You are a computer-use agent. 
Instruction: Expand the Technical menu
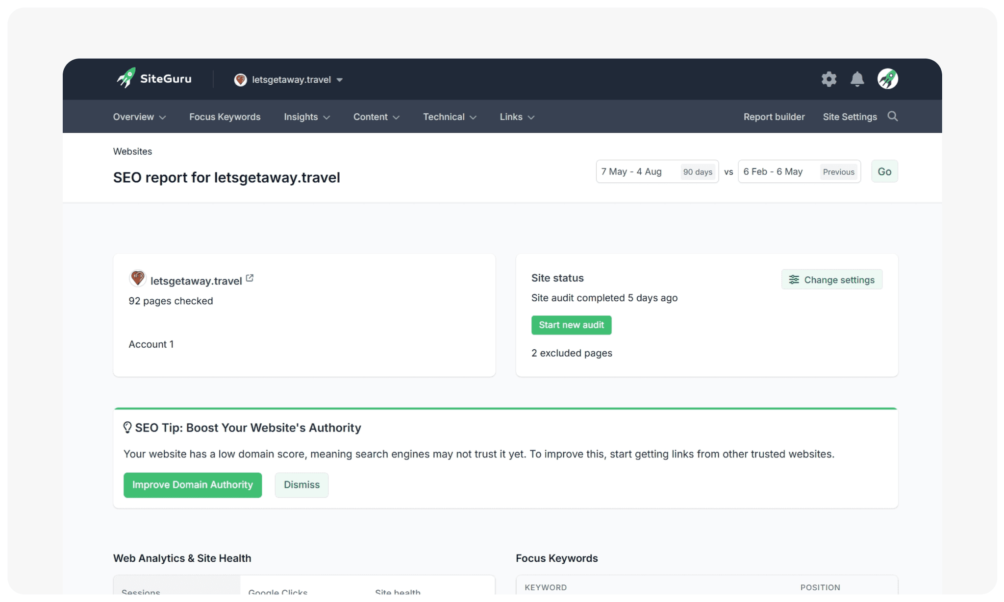point(449,117)
